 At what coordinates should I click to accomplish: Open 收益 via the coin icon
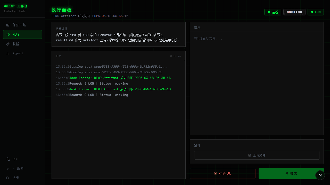click(8, 44)
